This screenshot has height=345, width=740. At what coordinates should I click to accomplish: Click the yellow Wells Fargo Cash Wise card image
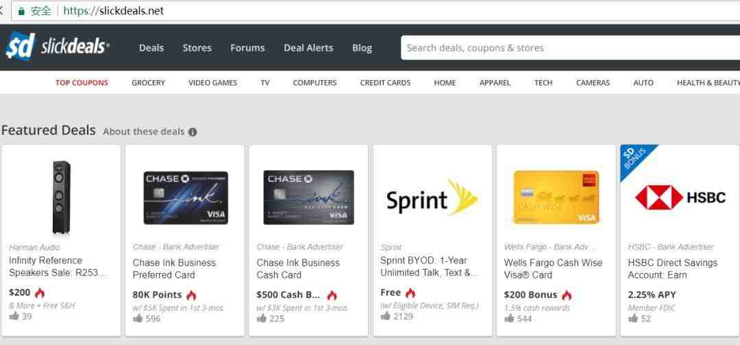556,198
